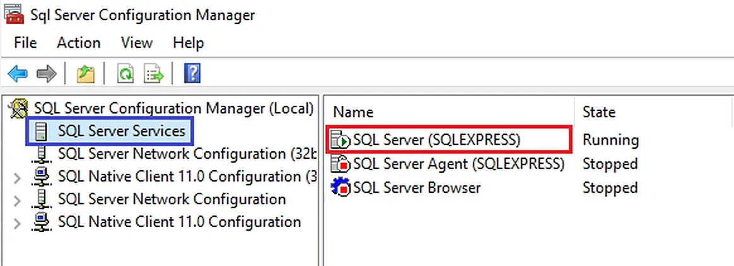Image resolution: width=734 pixels, height=266 pixels.
Task: Click the Help question mark icon
Action: (x=192, y=74)
